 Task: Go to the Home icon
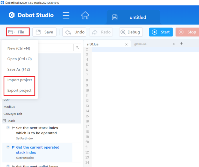point(85,15)
